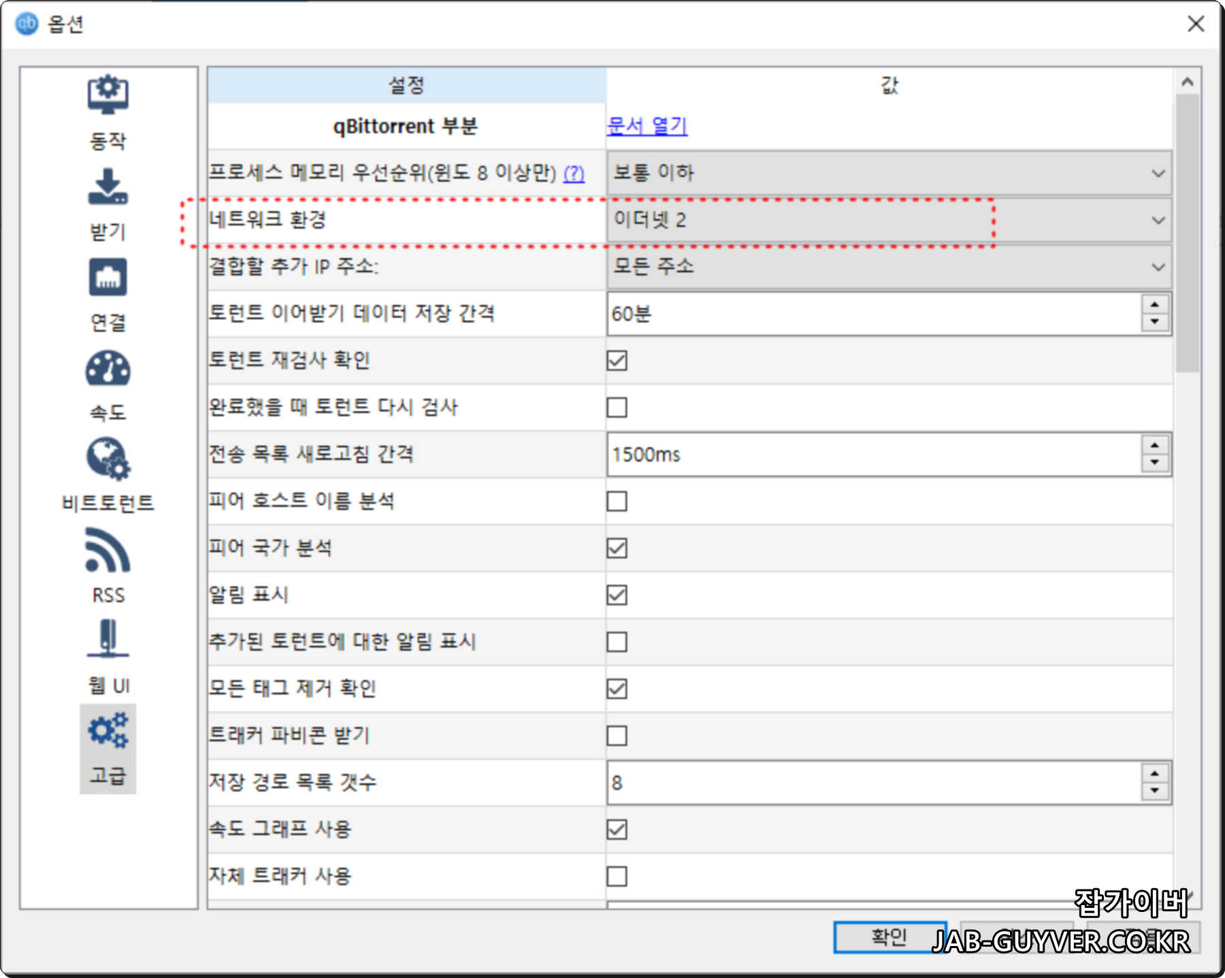Select the 고급 (Advanced) gears icon
This screenshot has width=1225, height=978.
[108, 730]
